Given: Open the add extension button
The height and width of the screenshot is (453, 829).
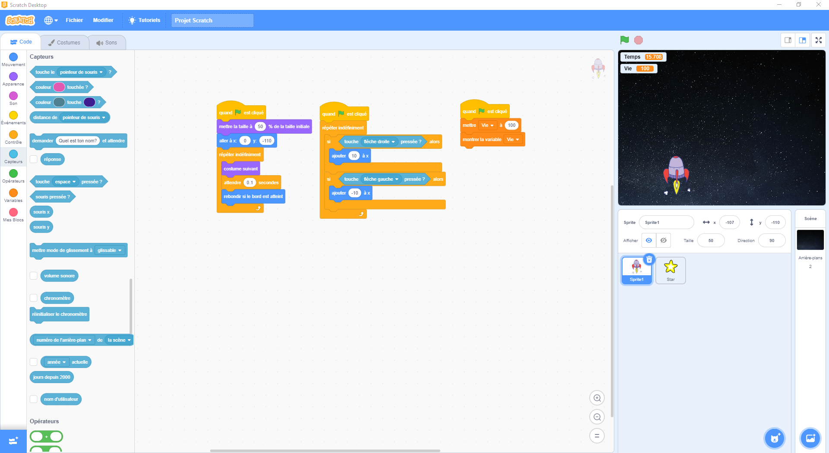Looking at the screenshot, I should click(x=13, y=441).
